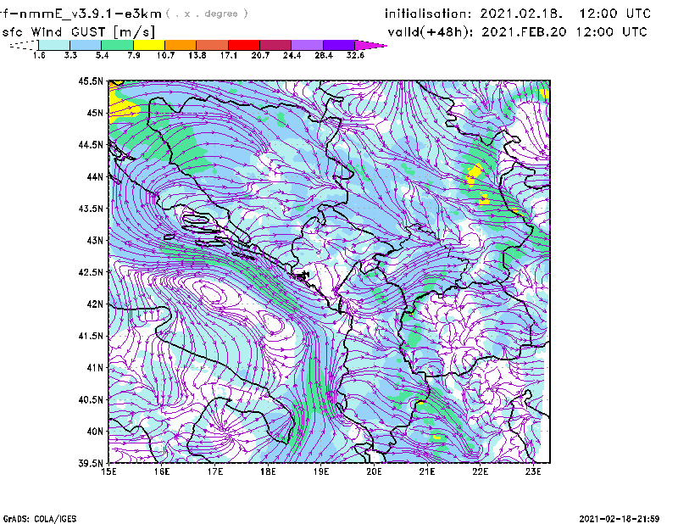Click the 15E longitude label

click(x=108, y=471)
